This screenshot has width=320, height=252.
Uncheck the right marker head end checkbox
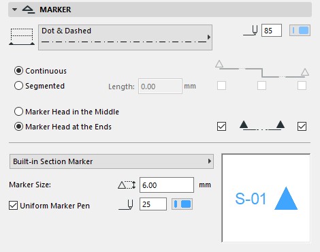coord(302,127)
